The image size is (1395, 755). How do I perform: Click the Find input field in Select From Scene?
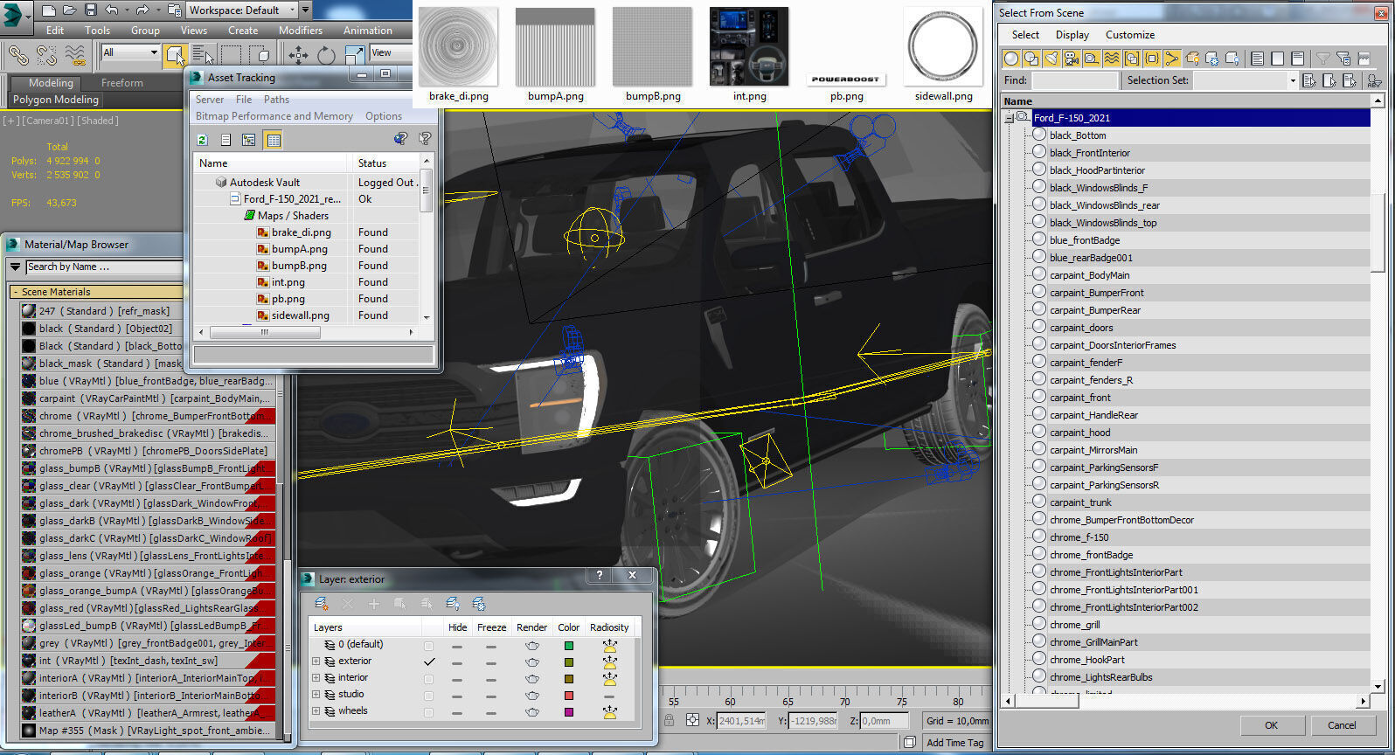pos(1074,80)
